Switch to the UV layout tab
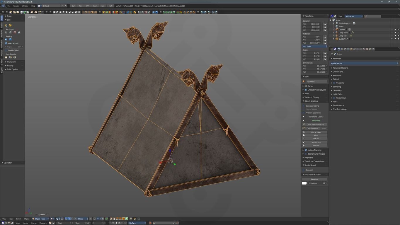 coord(87,6)
